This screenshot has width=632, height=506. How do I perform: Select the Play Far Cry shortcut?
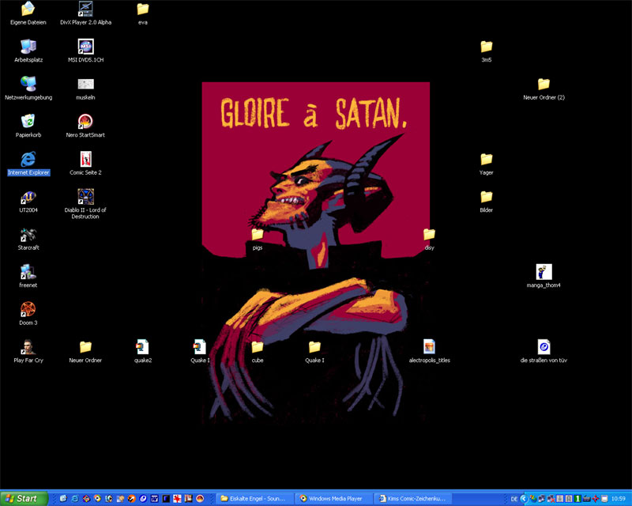click(x=28, y=346)
